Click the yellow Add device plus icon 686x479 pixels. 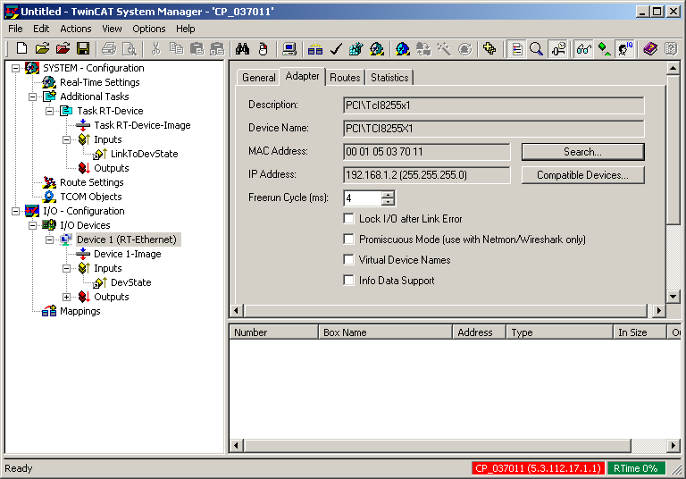(x=490, y=48)
